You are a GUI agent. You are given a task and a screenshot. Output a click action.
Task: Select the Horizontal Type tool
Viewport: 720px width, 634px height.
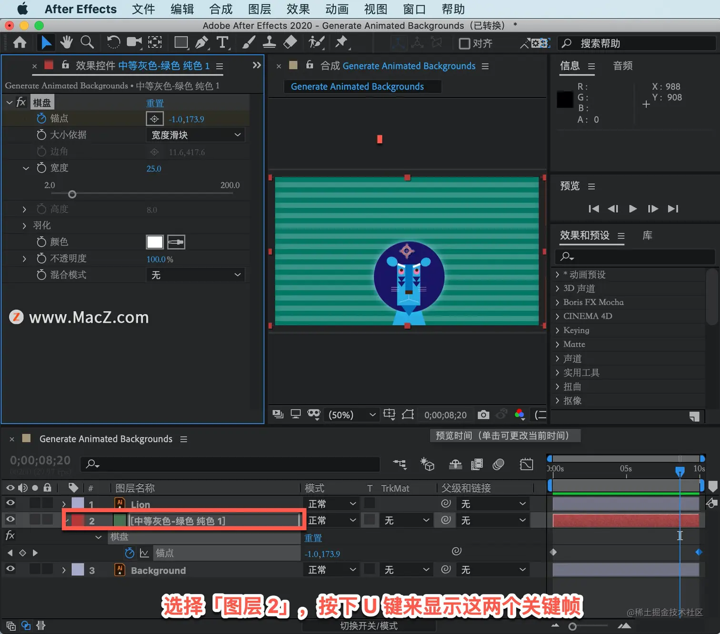[x=222, y=43]
